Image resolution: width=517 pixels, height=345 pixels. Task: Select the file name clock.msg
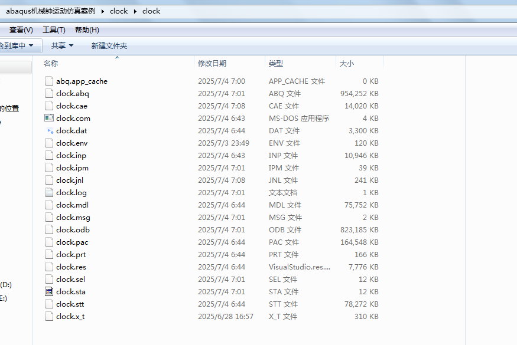73,218
